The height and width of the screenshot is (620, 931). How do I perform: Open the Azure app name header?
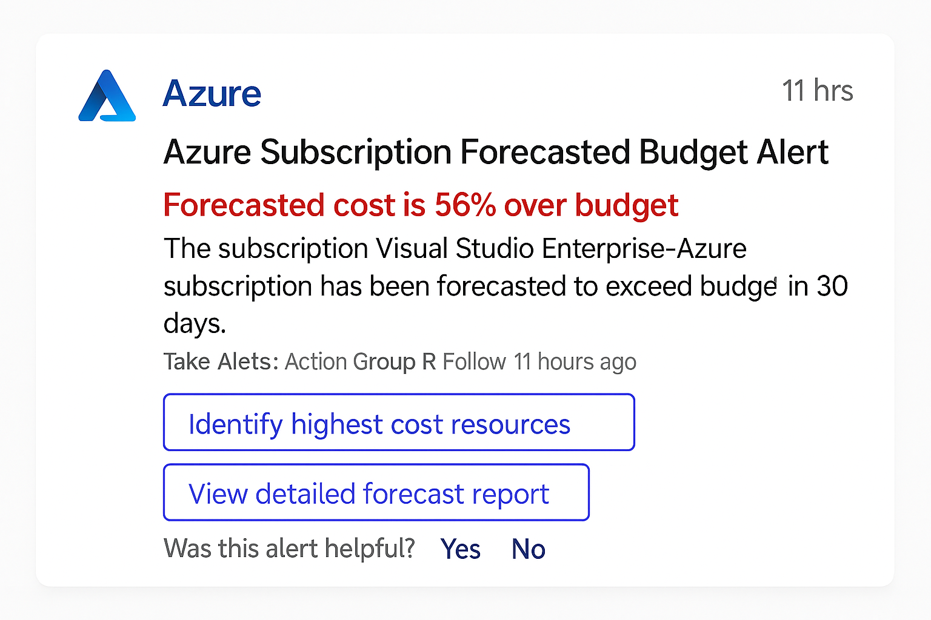[212, 94]
